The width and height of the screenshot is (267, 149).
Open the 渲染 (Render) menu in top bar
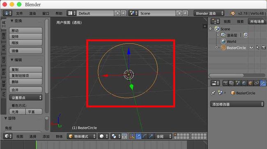(32, 13)
